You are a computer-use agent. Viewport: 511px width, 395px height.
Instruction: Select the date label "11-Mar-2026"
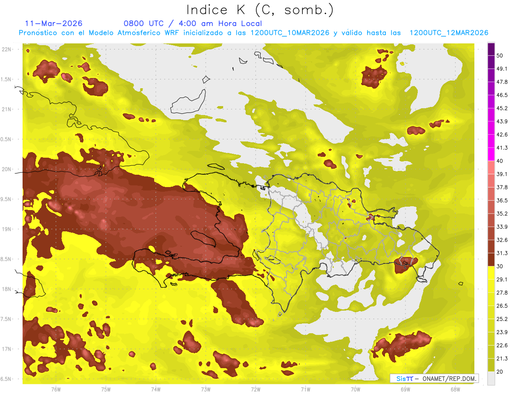tap(54, 23)
